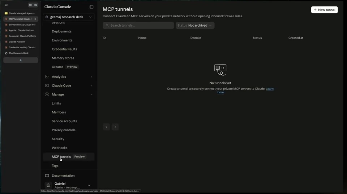Click the organization building icon beside Gabriel

[48, 185]
